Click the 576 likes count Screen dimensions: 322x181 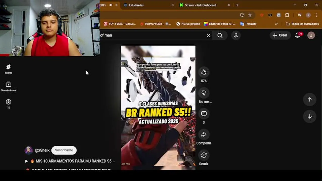(204, 81)
